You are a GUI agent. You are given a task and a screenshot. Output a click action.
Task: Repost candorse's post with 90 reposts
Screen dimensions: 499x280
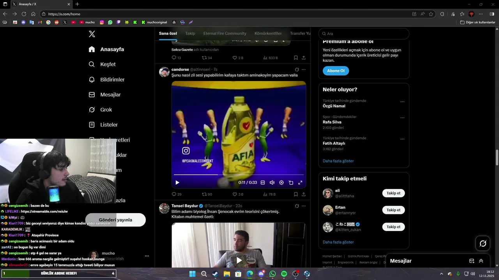(x=207, y=194)
